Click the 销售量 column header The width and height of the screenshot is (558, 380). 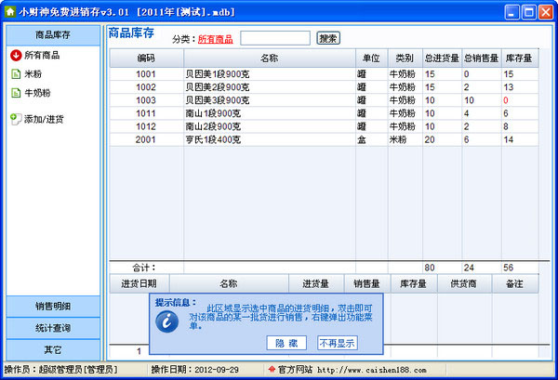click(x=367, y=283)
